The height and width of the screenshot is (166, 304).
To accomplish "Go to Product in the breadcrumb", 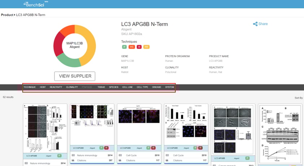I will point(7,15).
